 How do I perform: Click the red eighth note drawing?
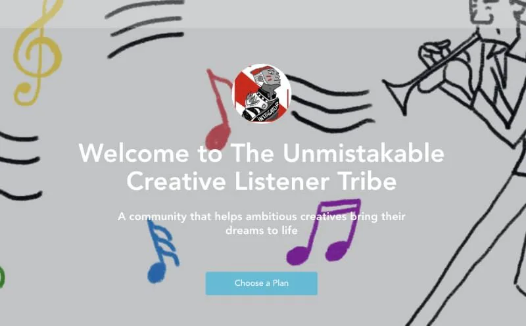[x=219, y=109]
